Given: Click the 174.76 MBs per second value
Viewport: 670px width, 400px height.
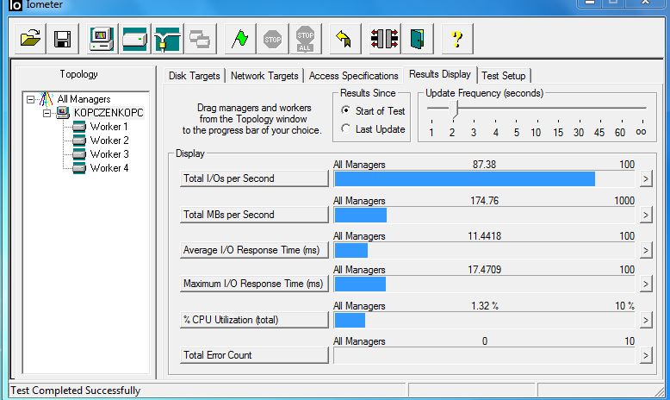Looking at the screenshot, I should coord(484,201).
